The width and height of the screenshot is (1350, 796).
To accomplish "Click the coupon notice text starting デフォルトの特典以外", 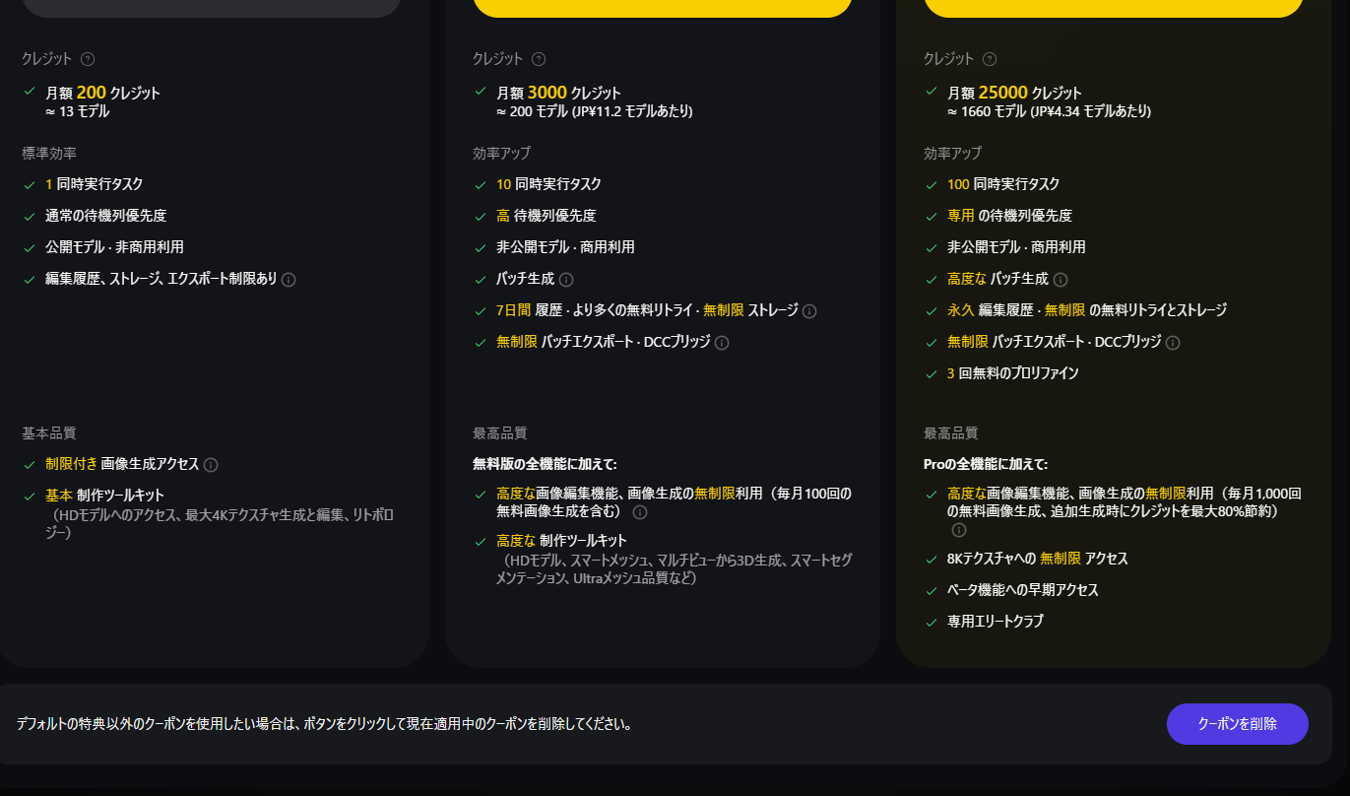I will tap(324, 724).
